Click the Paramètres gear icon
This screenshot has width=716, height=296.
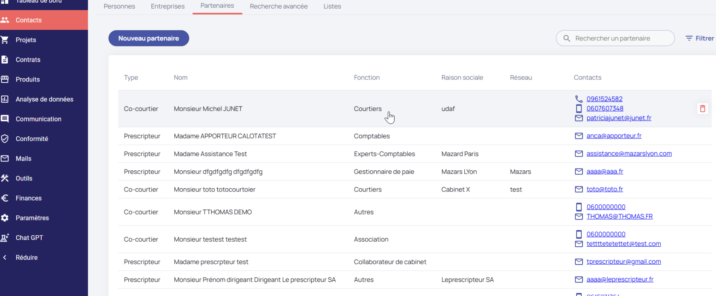click(5, 218)
